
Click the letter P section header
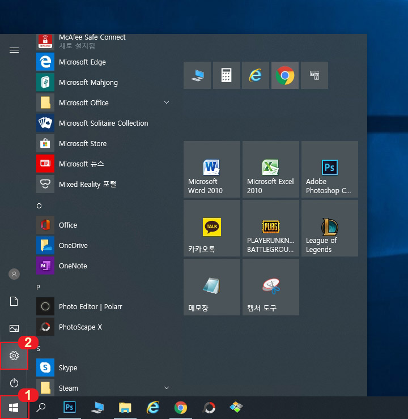click(38, 287)
